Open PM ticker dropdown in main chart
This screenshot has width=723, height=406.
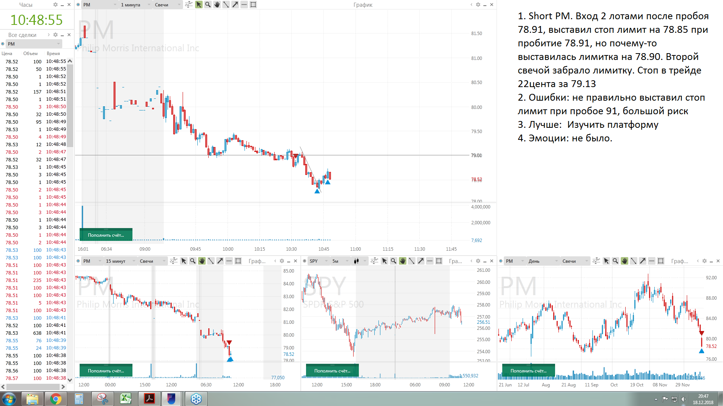point(100,5)
